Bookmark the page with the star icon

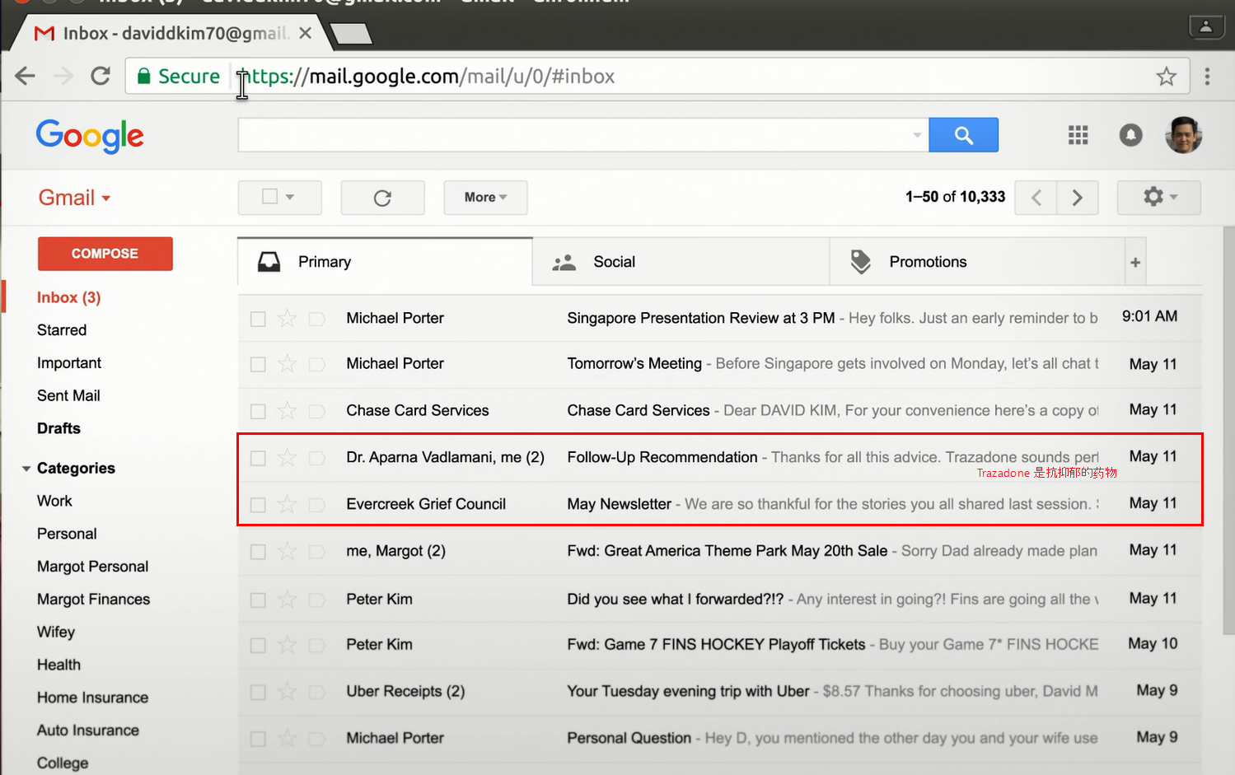pyautogui.click(x=1166, y=77)
